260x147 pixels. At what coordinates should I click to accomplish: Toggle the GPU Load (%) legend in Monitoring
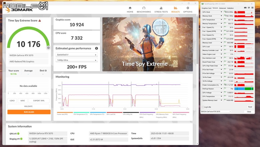coord(114,114)
